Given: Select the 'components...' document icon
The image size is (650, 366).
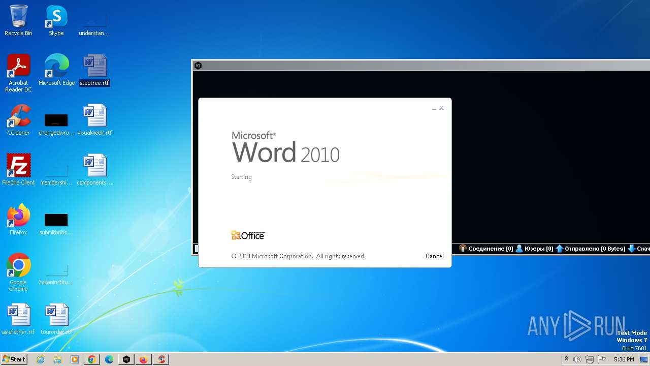Looking at the screenshot, I should tap(94, 170).
